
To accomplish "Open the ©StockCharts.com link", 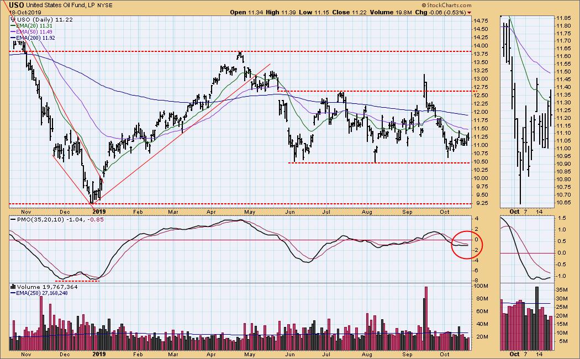I will pos(446,5).
